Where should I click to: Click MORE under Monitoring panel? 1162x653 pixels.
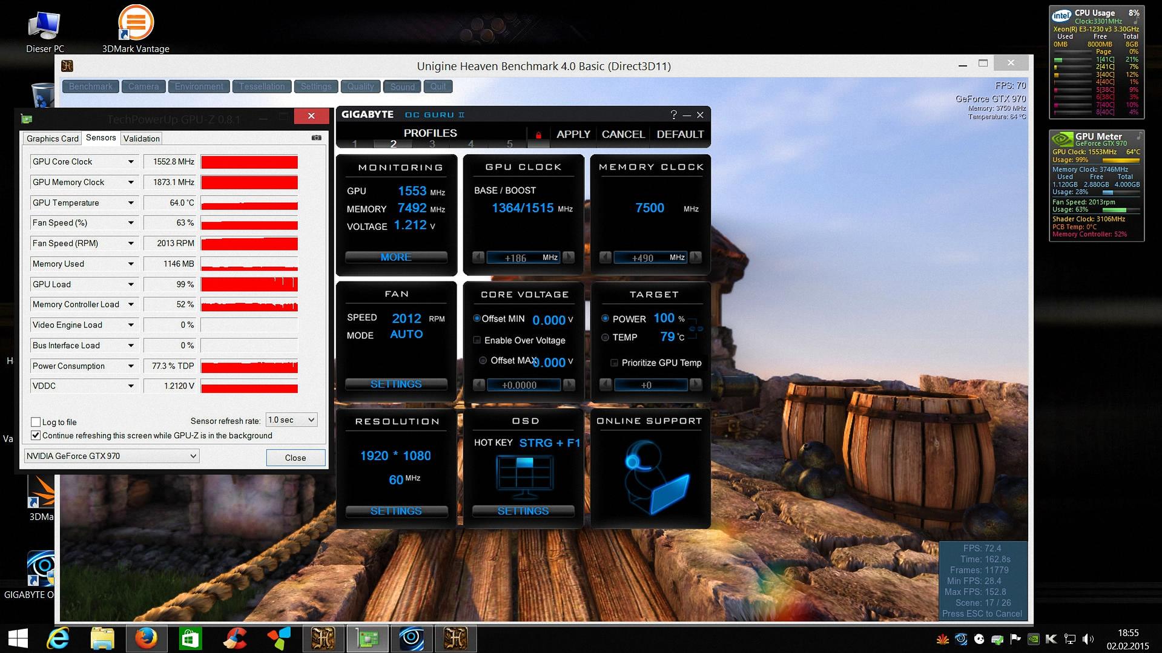click(x=396, y=257)
